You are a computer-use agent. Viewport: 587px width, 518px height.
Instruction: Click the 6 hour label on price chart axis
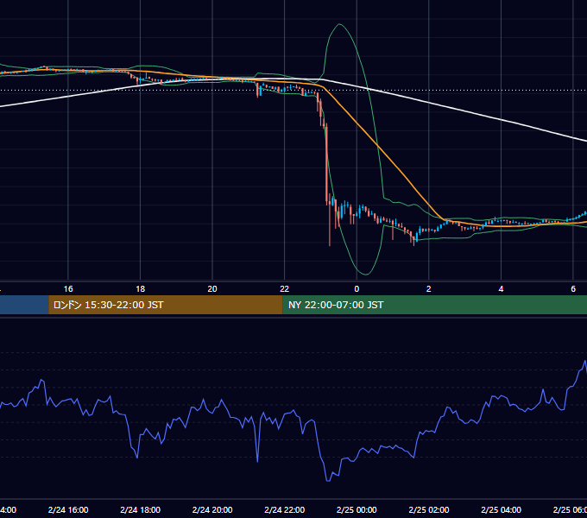tap(573, 289)
